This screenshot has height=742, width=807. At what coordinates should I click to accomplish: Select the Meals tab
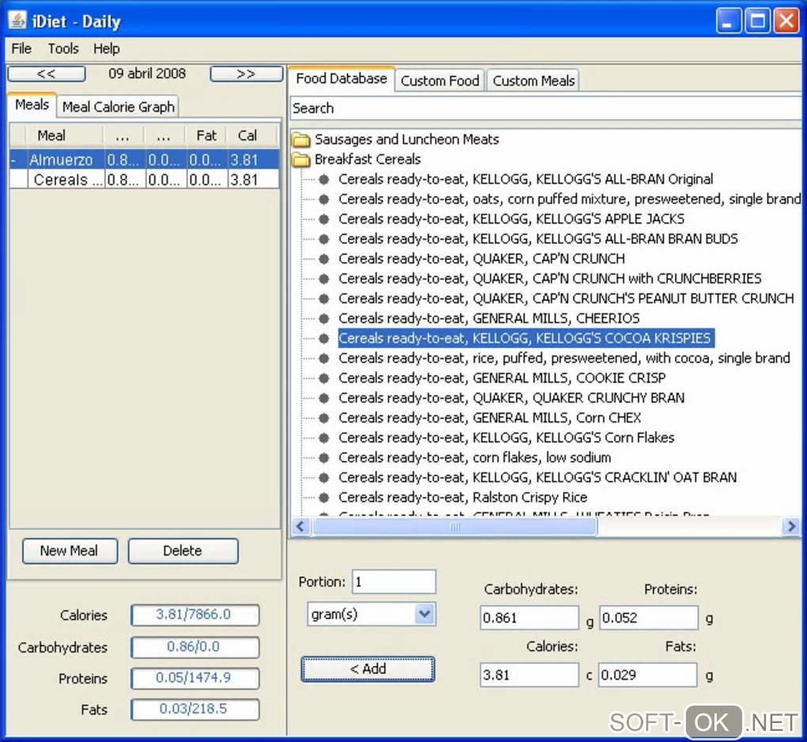click(32, 105)
